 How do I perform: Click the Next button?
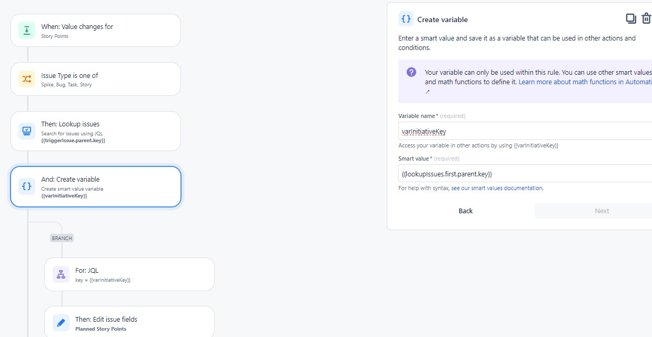pyautogui.click(x=601, y=211)
